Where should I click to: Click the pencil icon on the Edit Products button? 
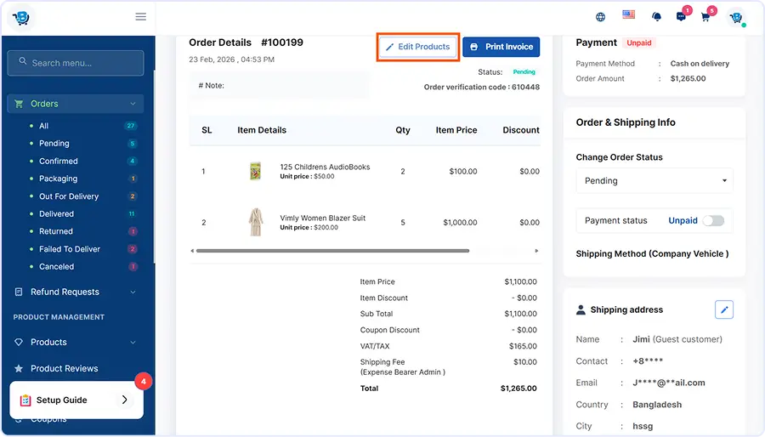tap(389, 47)
